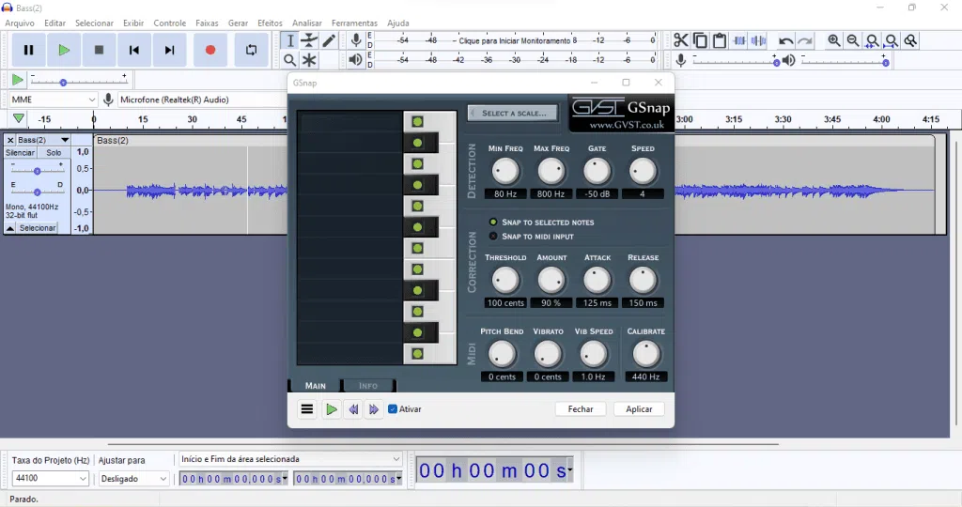Switch to GSnap Info tab
The height and width of the screenshot is (507, 962).
pyautogui.click(x=368, y=386)
